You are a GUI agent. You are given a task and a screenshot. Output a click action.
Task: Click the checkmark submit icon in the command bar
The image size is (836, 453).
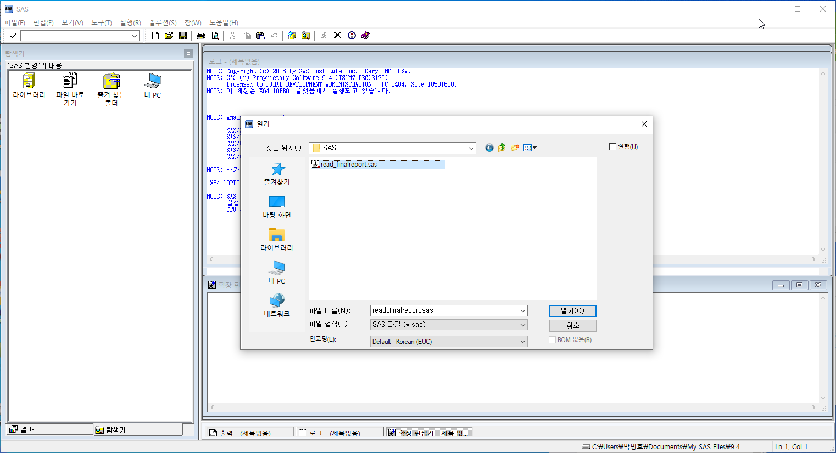click(x=13, y=36)
